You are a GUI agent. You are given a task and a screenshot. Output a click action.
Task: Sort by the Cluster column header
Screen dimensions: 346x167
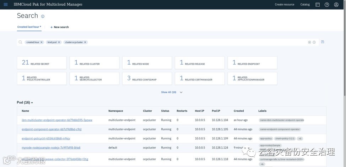point(147,111)
